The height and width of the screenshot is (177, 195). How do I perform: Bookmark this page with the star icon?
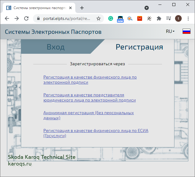click(98, 18)
